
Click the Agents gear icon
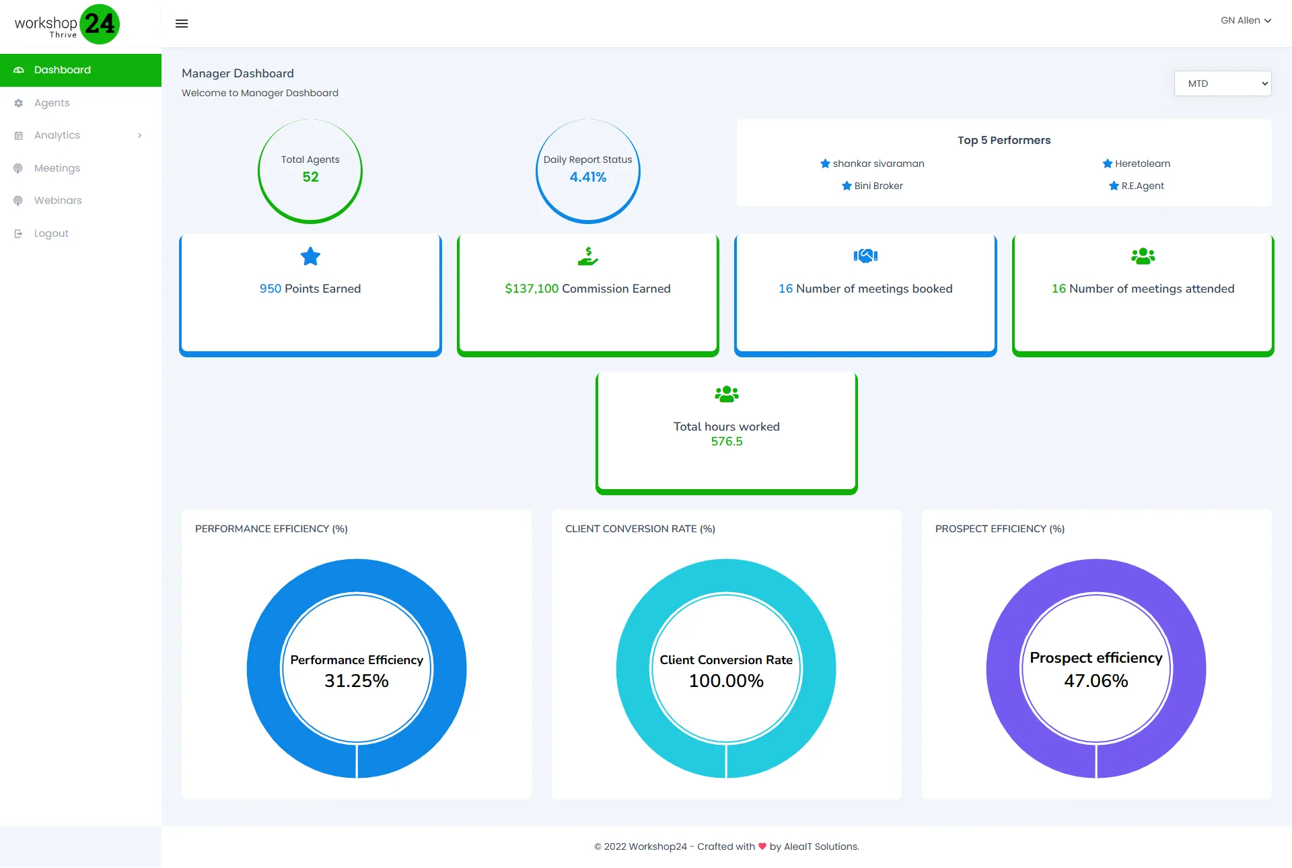click(x=19, y=103)
